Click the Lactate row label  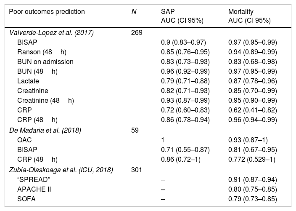28,81
